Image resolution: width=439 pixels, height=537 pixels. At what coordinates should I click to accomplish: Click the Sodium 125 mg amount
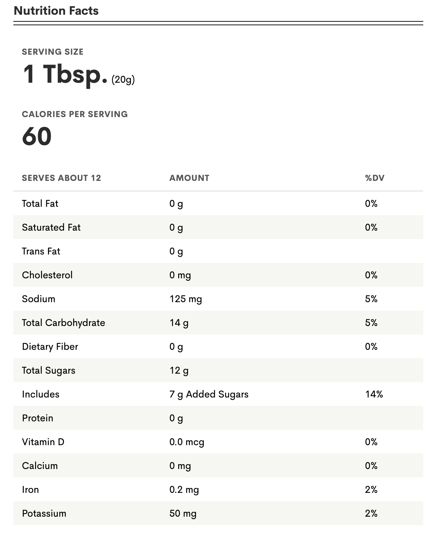(186, 299)
